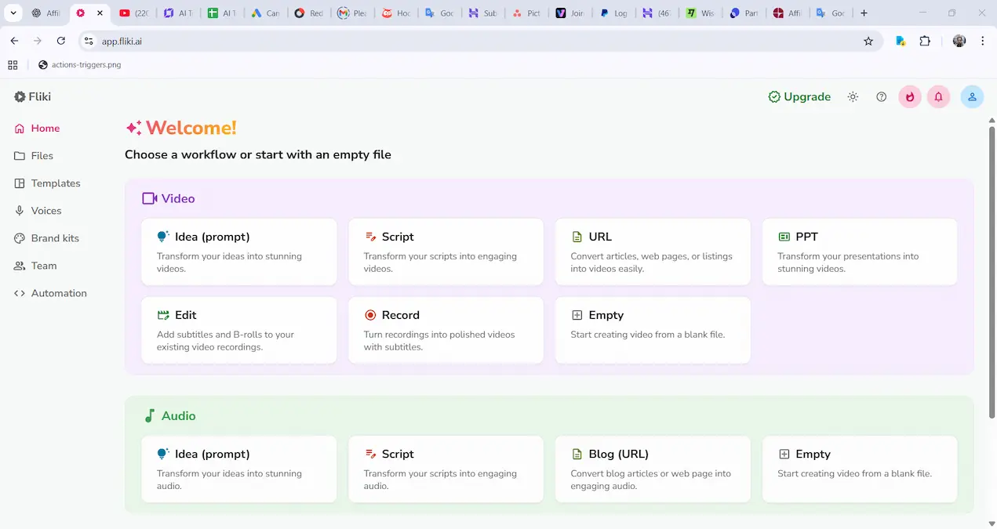
Task: Expand the tab search dropdown arrow
Action: pyautogui.click(x=13, y=13)
